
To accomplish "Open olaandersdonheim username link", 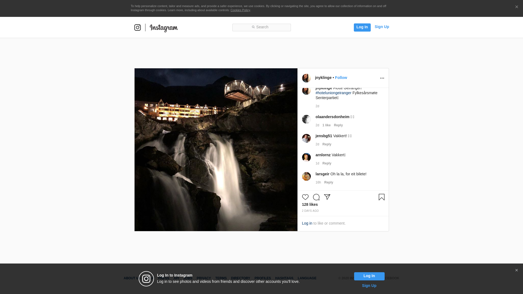I will pyautogui.click(x=332, y=117).
